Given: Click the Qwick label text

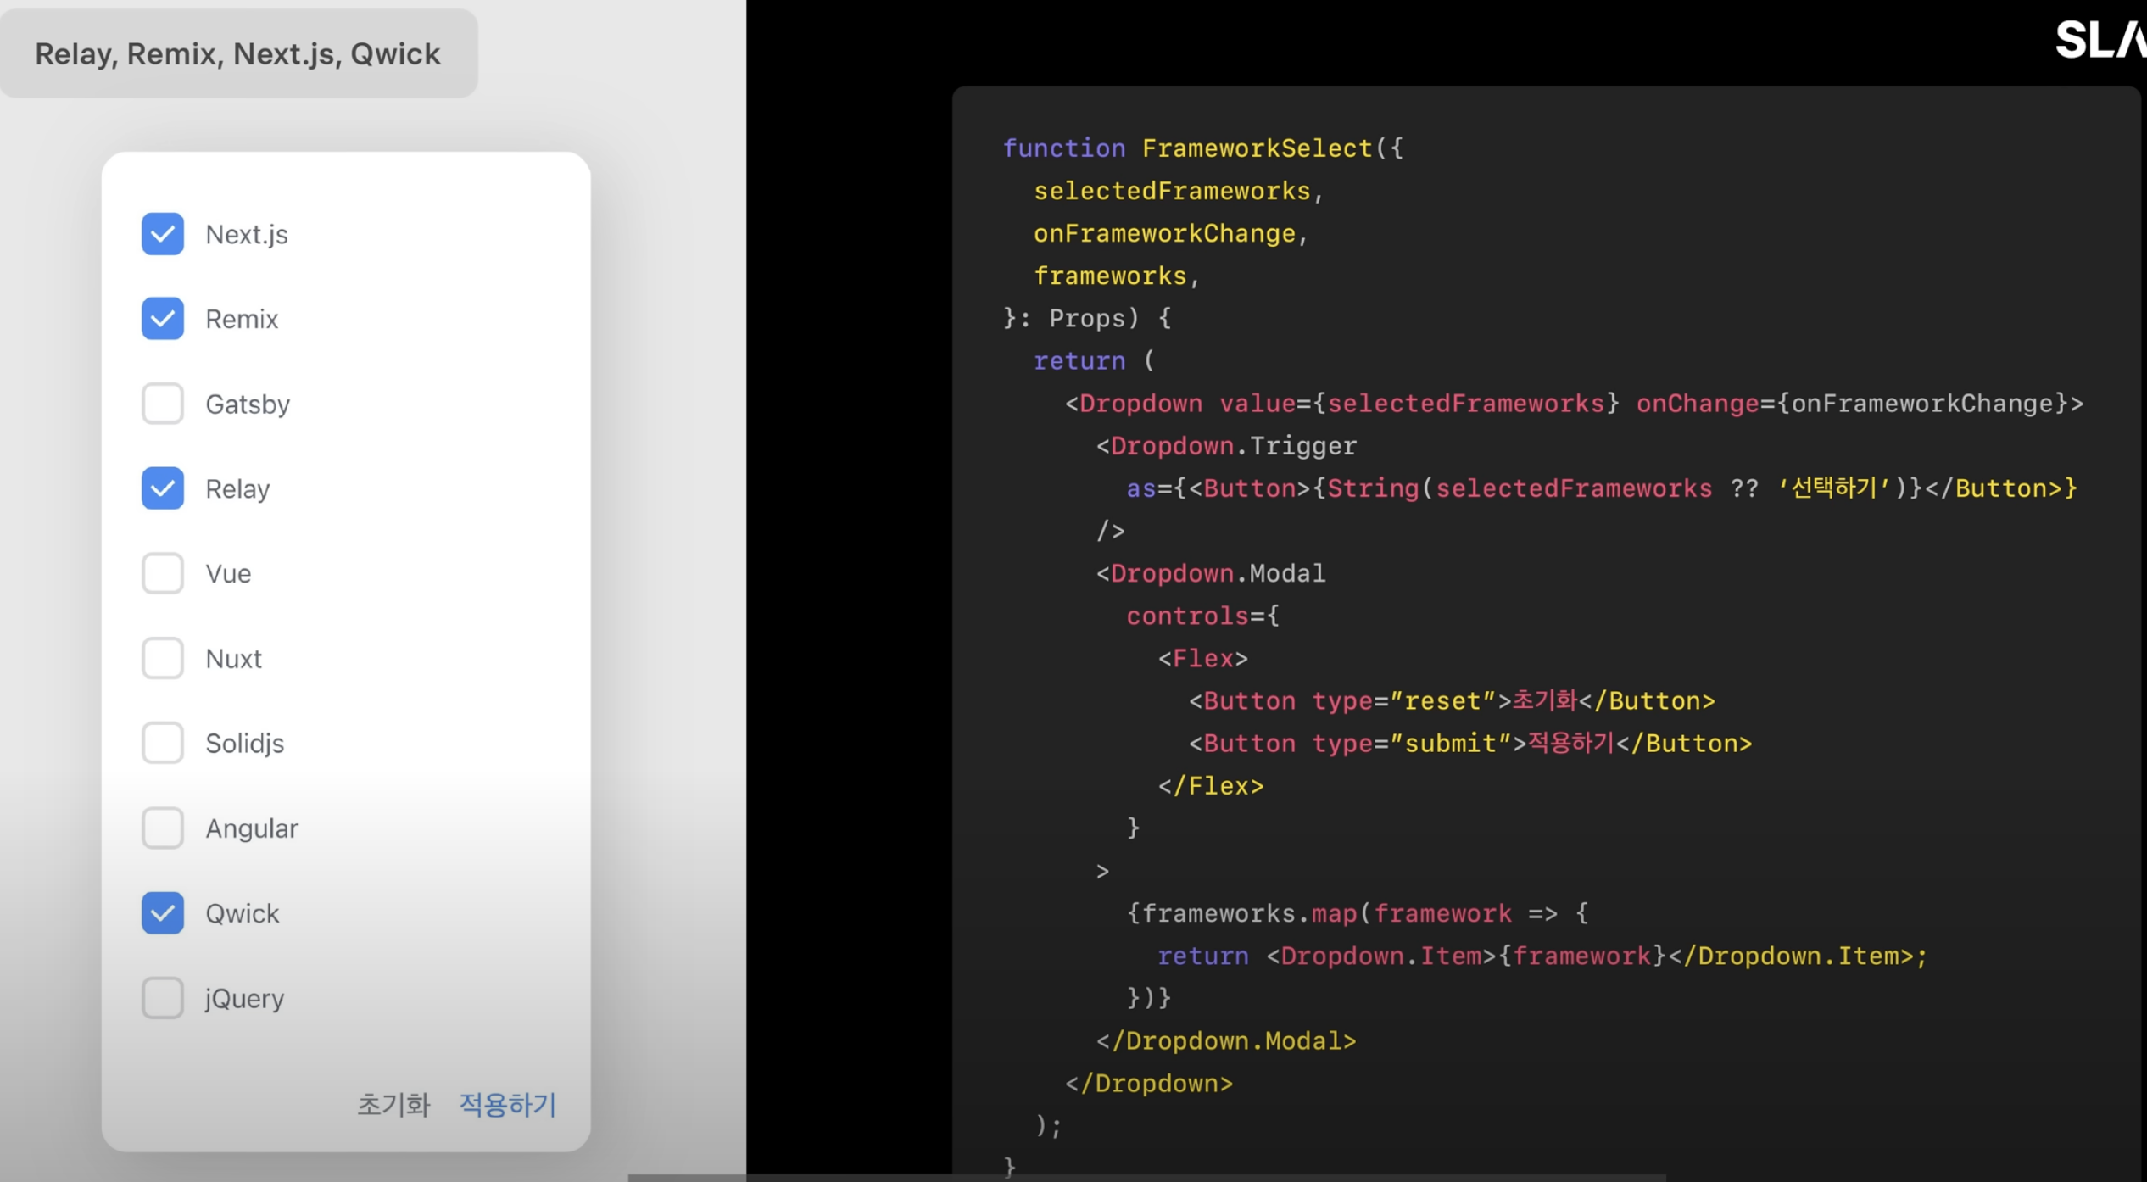Looking at the screenshot, I should pos(243,913).
